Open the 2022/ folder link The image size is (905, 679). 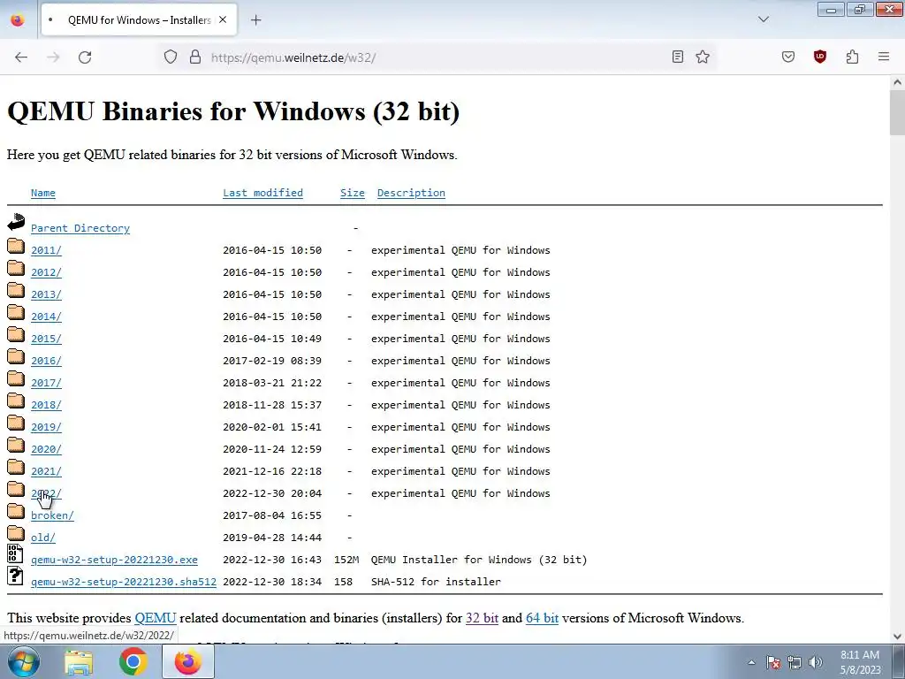(46, 493)
